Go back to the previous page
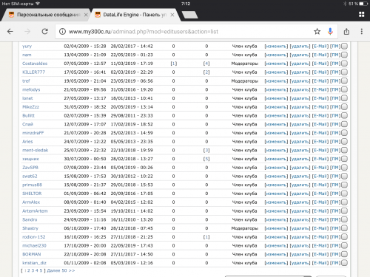Viewport: 370px width, 277px height. tap(10, 32)
